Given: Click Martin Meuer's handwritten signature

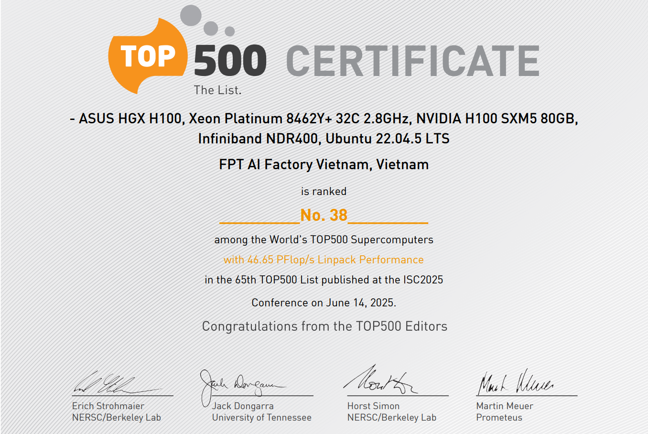Looking at the screenshot, I should tap(516, 382).
